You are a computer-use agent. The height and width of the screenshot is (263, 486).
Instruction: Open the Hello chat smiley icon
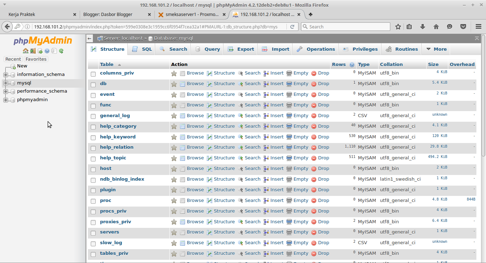point(450,27)
